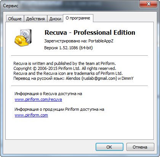The height and width of the screenshot is (157, 160).
Task: Click the Recuva hard hat drive icon
Action: [x=23, y=37]
